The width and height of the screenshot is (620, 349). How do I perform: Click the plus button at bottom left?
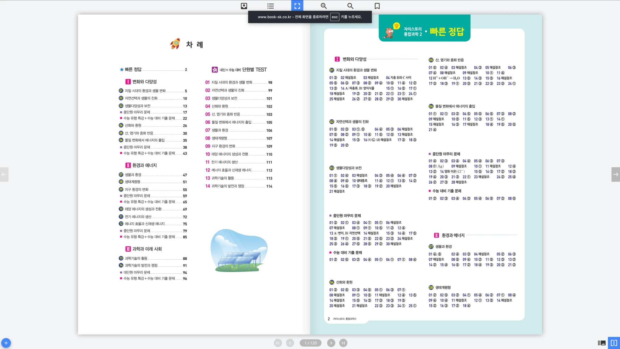tap(6, 343)
